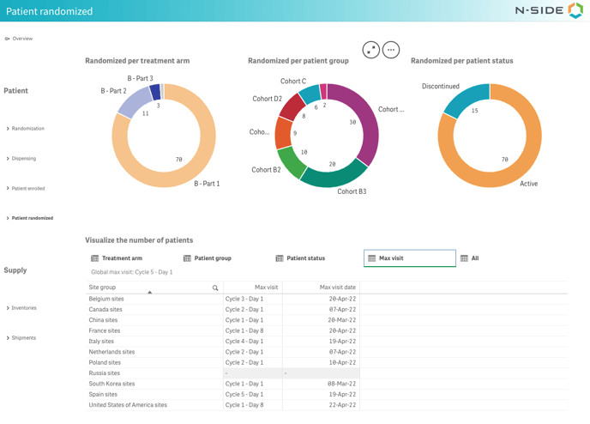Viewport: 590px width, 424px height.
Task: Click the fullscreen expand chart icon
Action: coord(371,50)
